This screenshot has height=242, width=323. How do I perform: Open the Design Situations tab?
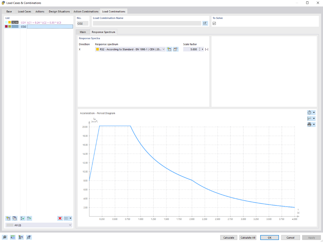click(x=59, y=11)
